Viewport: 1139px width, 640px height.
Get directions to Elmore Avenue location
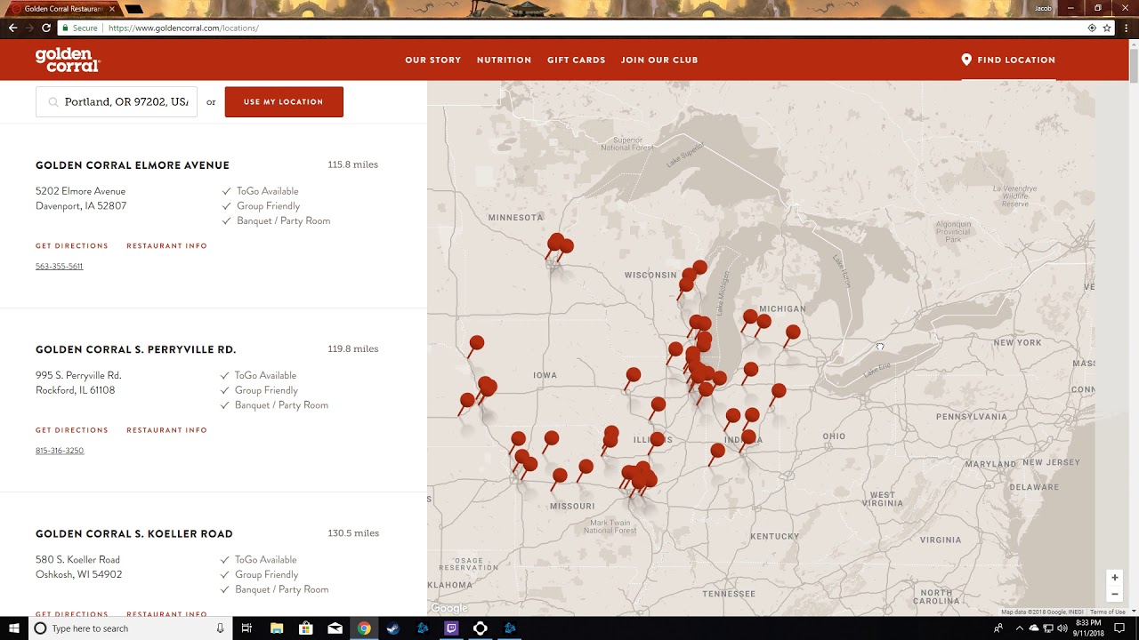pos(72,246)
